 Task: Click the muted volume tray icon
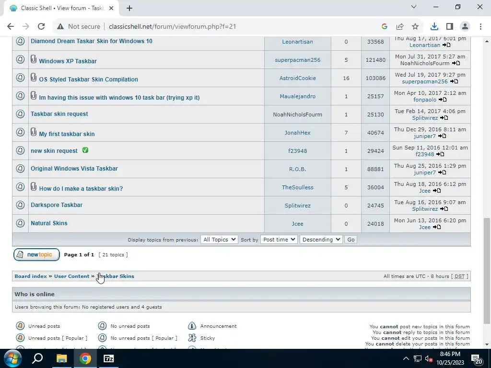click(x=429, y=359)
